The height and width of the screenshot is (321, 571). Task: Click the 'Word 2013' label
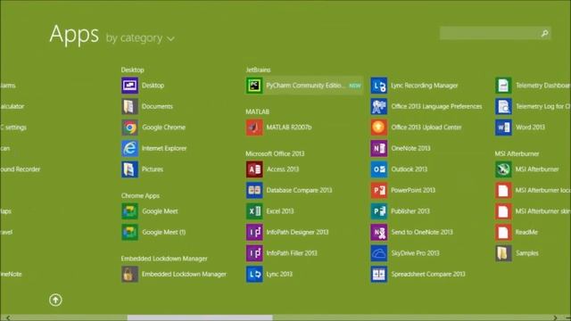click(530, 128)
